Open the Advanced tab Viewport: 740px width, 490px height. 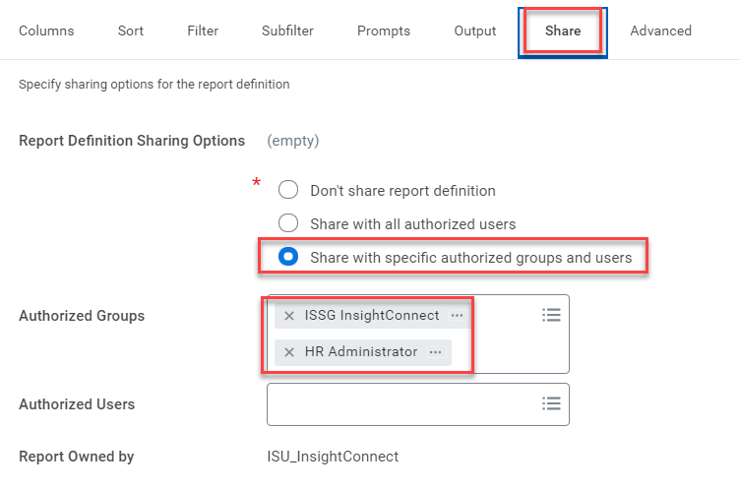coord(660,31)
